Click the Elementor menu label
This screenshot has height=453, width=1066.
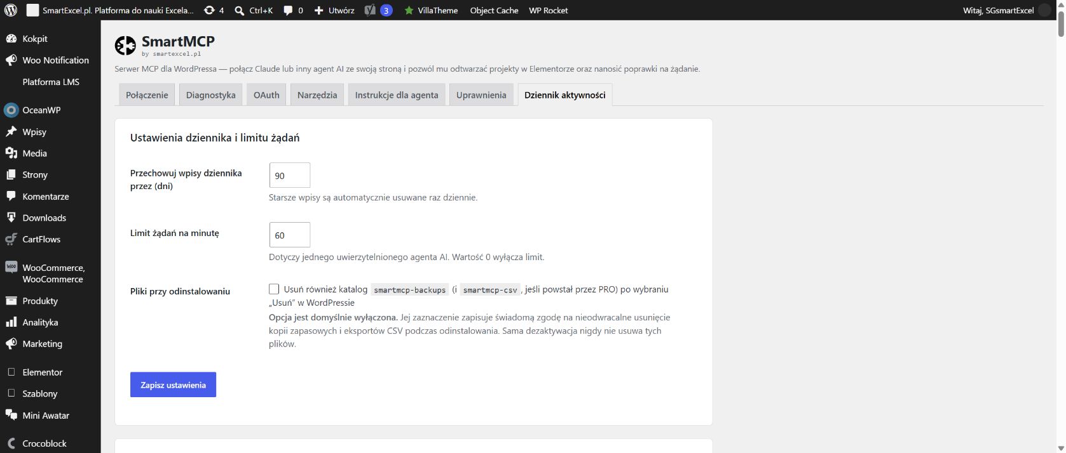43,372
